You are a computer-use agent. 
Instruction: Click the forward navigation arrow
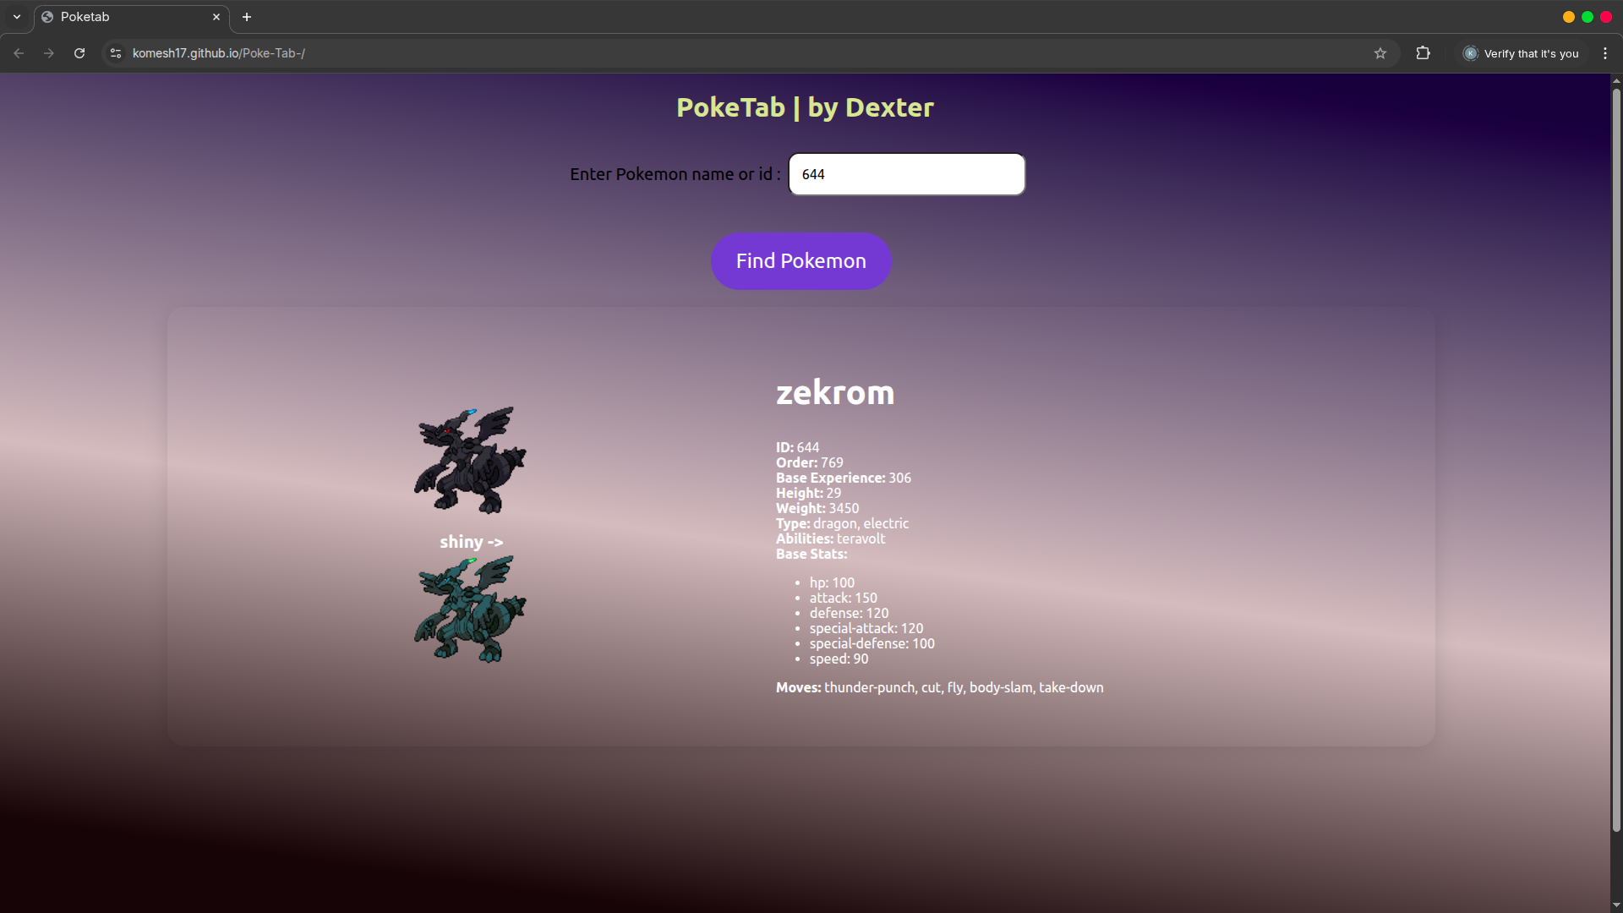49,53
